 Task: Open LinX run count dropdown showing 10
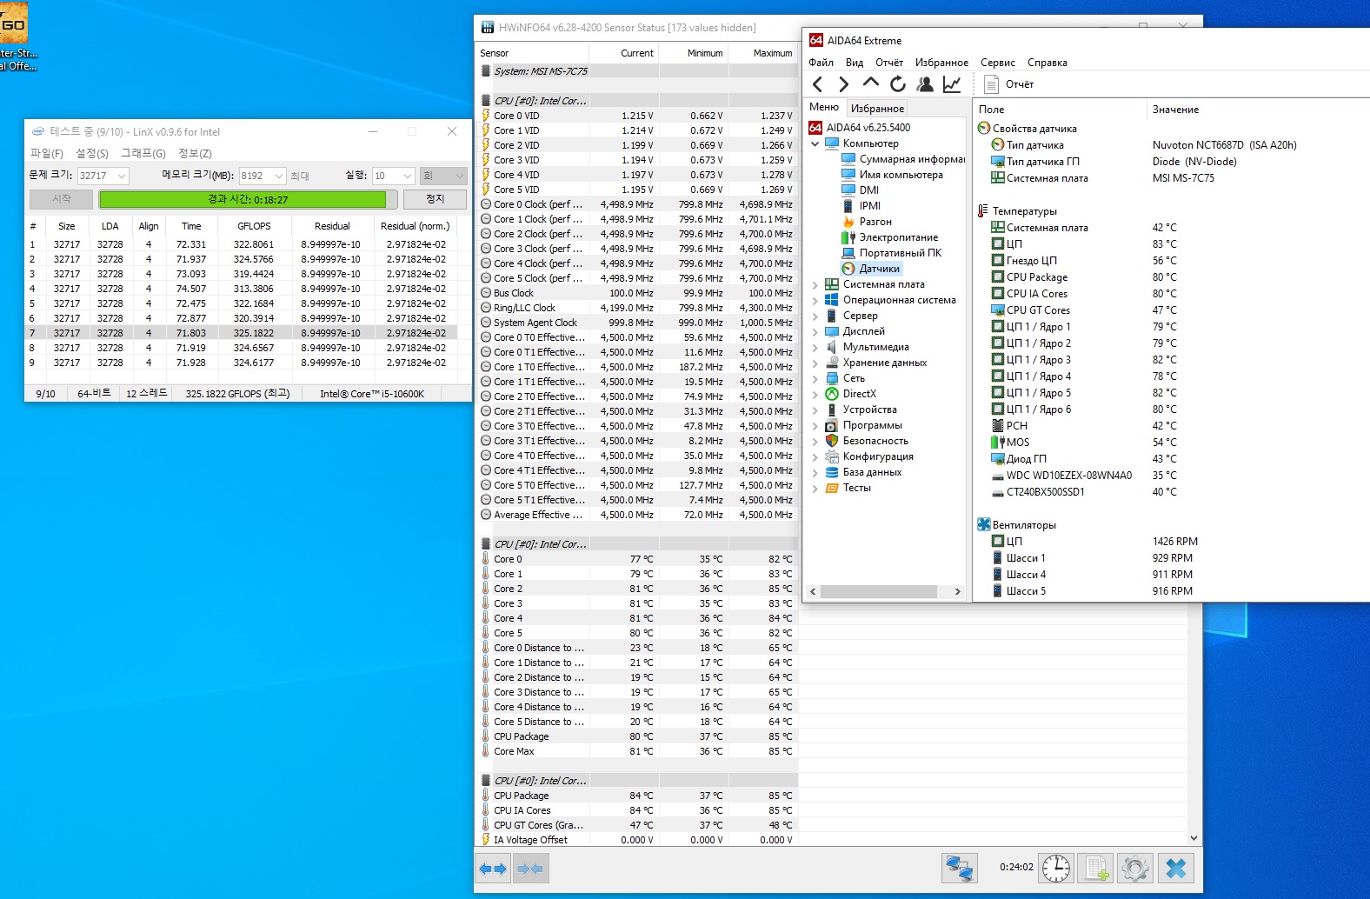(394, 176)
